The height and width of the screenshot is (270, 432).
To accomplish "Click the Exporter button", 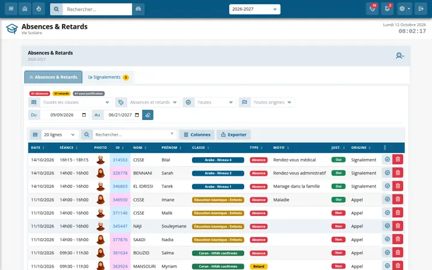I will 233,135.
